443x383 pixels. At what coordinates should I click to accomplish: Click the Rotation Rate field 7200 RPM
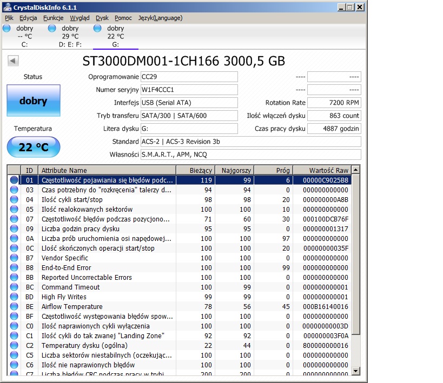(x=334, y=103)
